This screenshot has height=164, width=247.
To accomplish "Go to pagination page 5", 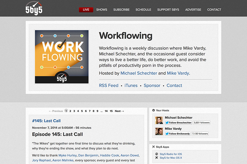I will click(82, 111).
